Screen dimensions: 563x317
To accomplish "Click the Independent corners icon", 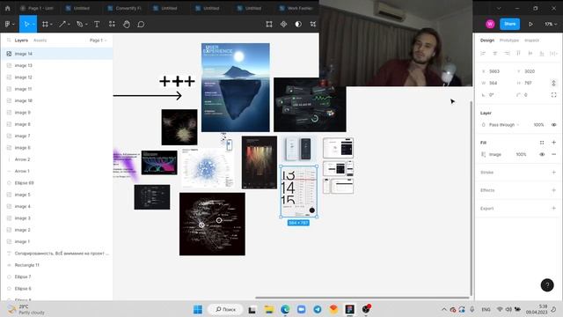I will pos(553,95).
